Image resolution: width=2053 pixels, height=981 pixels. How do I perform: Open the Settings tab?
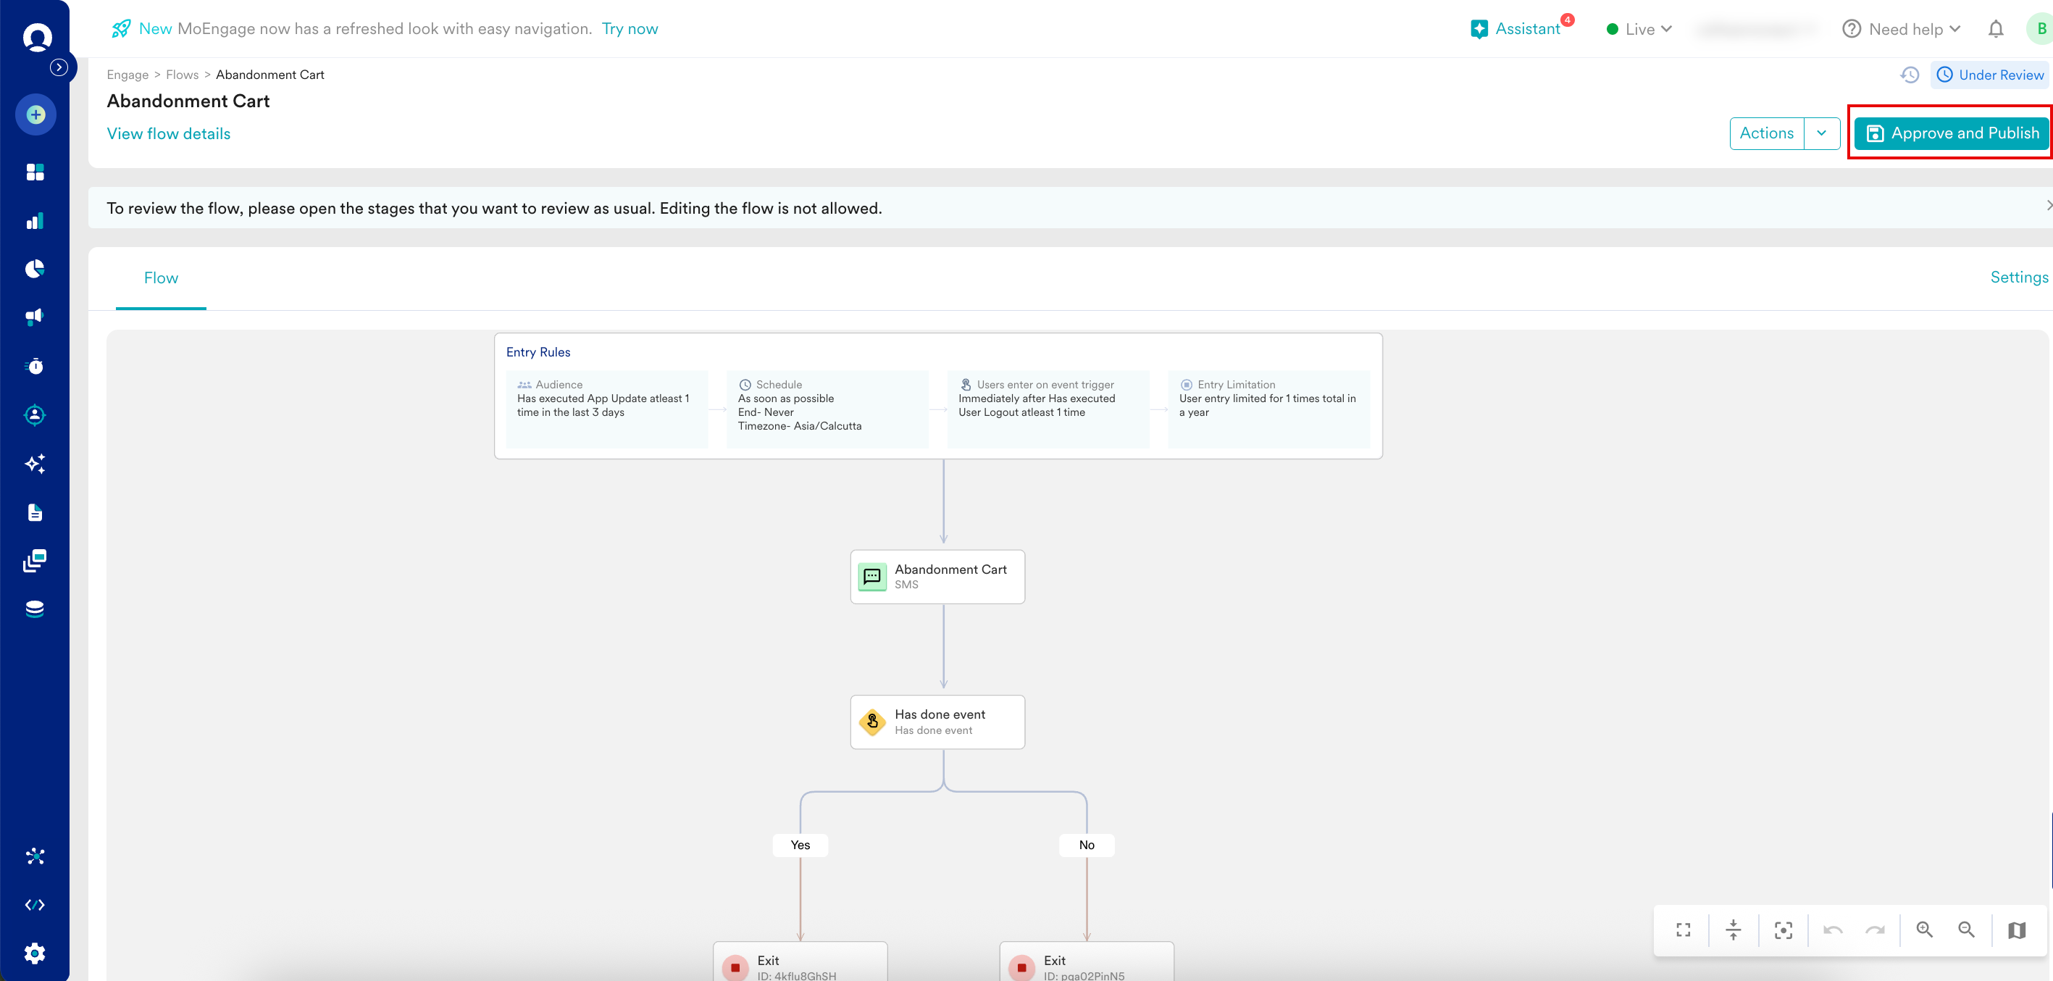click(2018, 277)
